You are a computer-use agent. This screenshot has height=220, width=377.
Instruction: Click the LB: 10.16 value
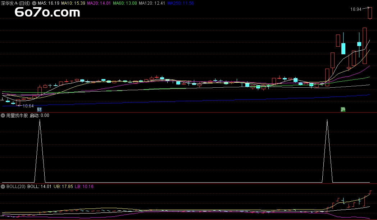point(84,187)
